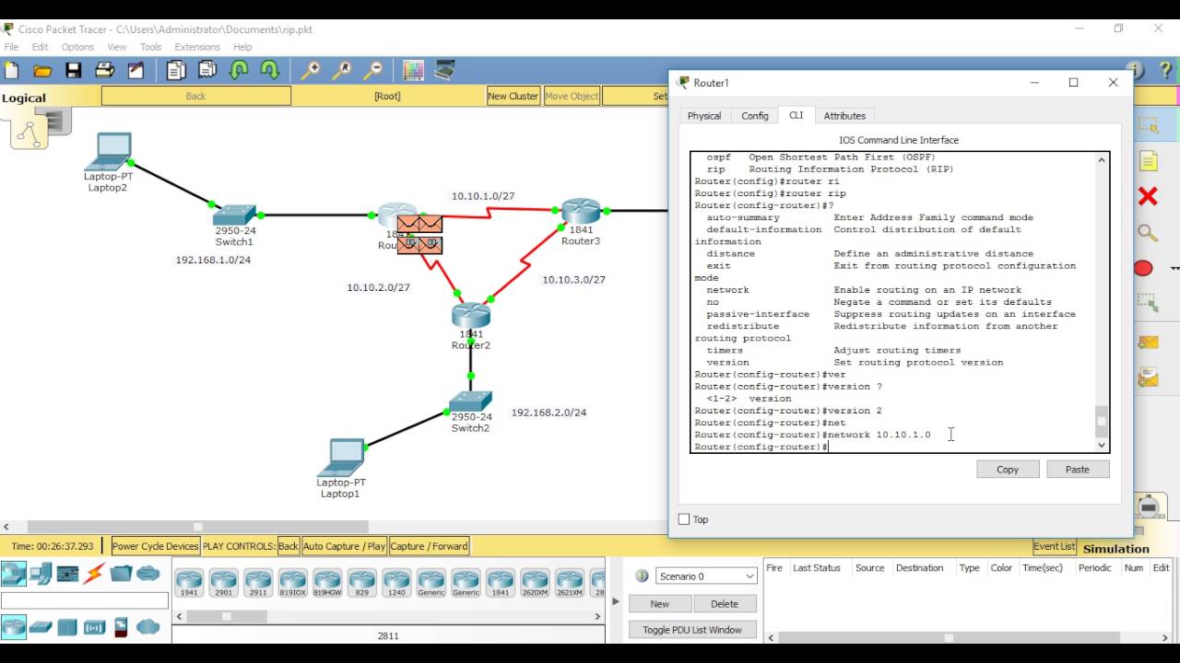Click the New scenario button
The image size is (1180, 663).
click(660, 604)
